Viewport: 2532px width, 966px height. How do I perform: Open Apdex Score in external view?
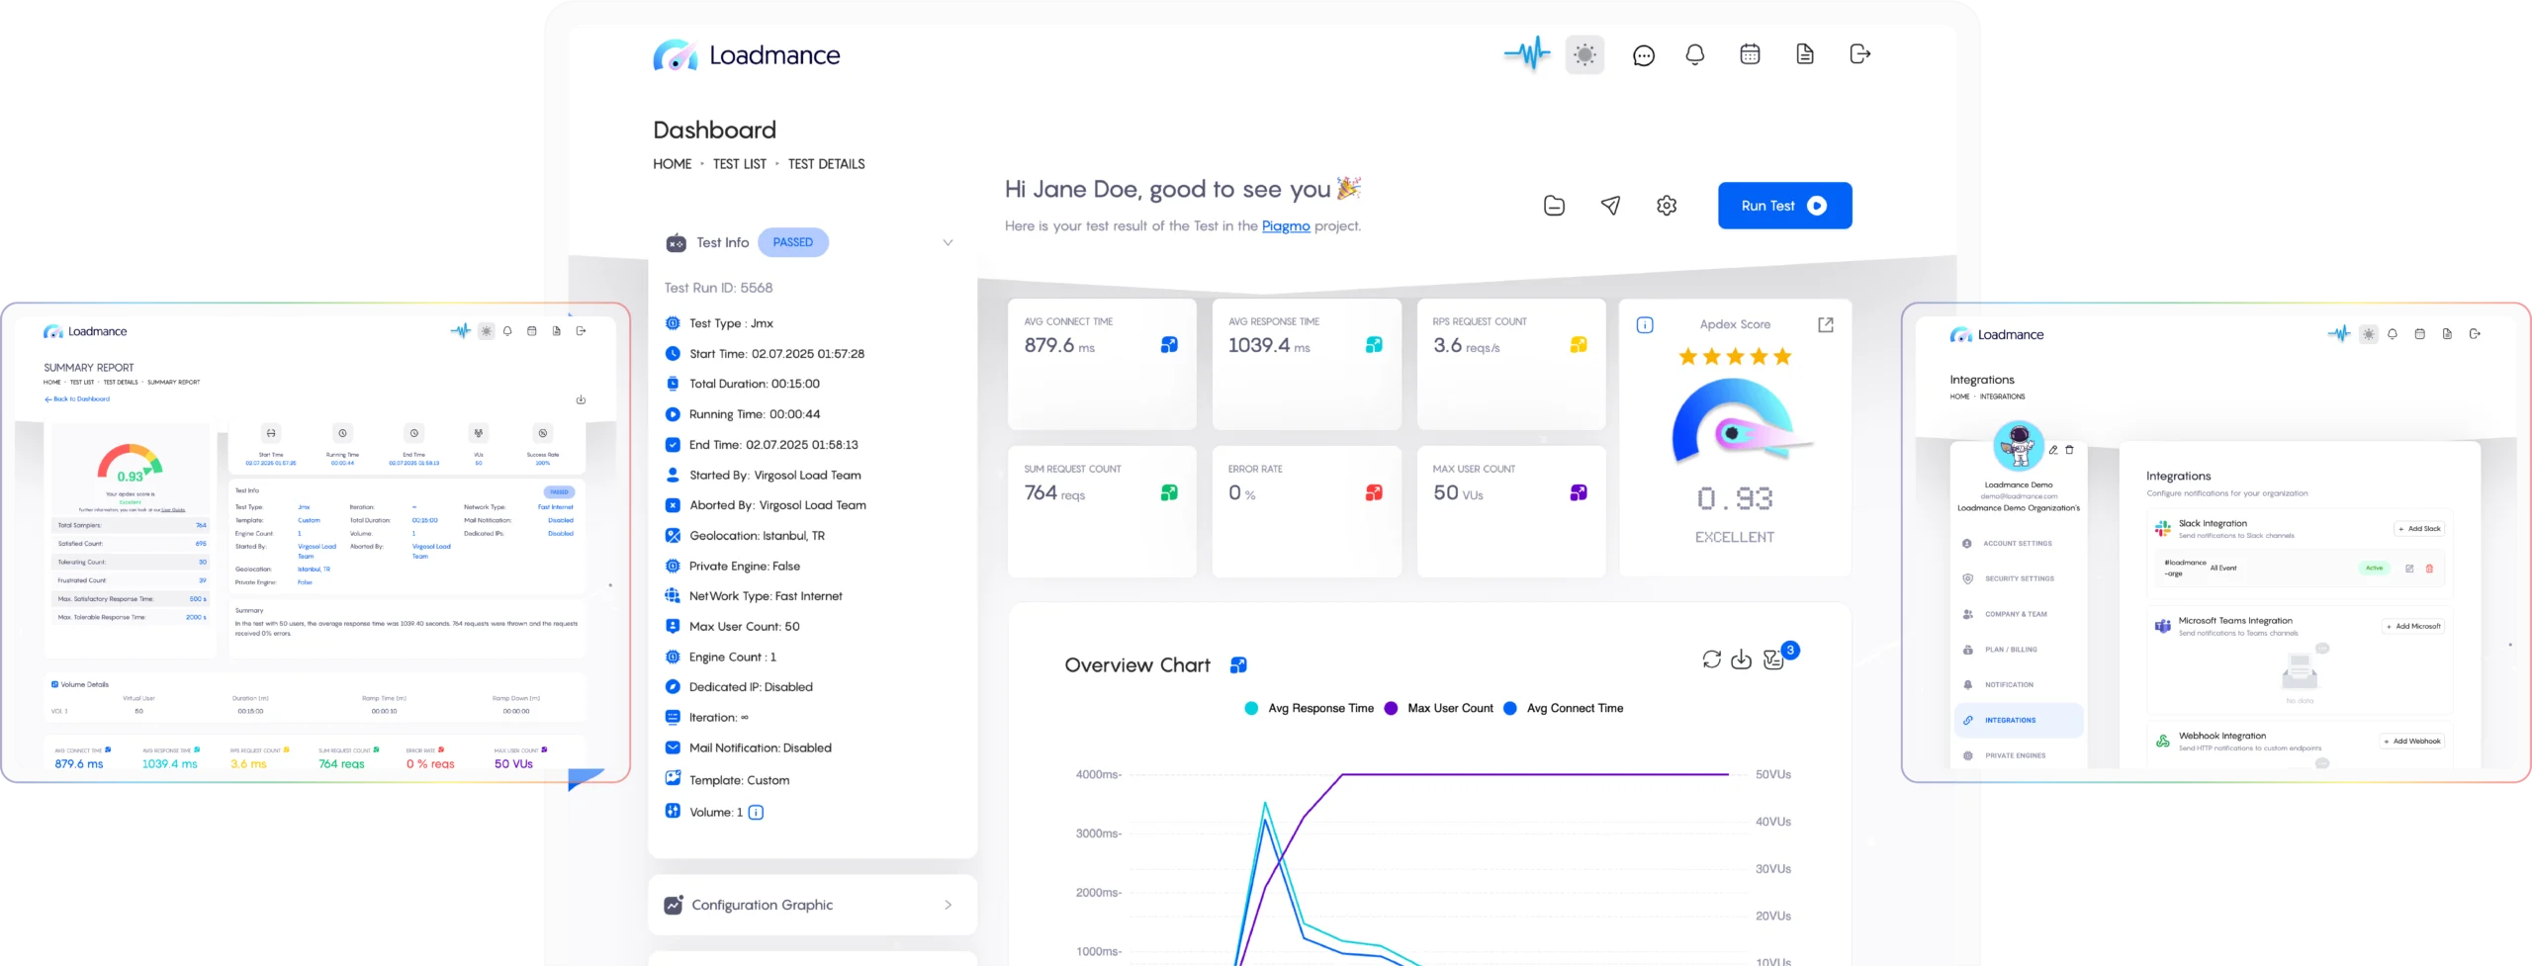pos(1825,325)
